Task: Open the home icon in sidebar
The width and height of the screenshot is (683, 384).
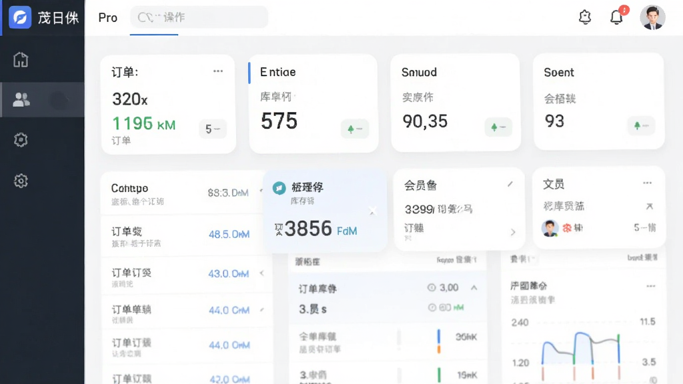Action: (x=21, y=59)
